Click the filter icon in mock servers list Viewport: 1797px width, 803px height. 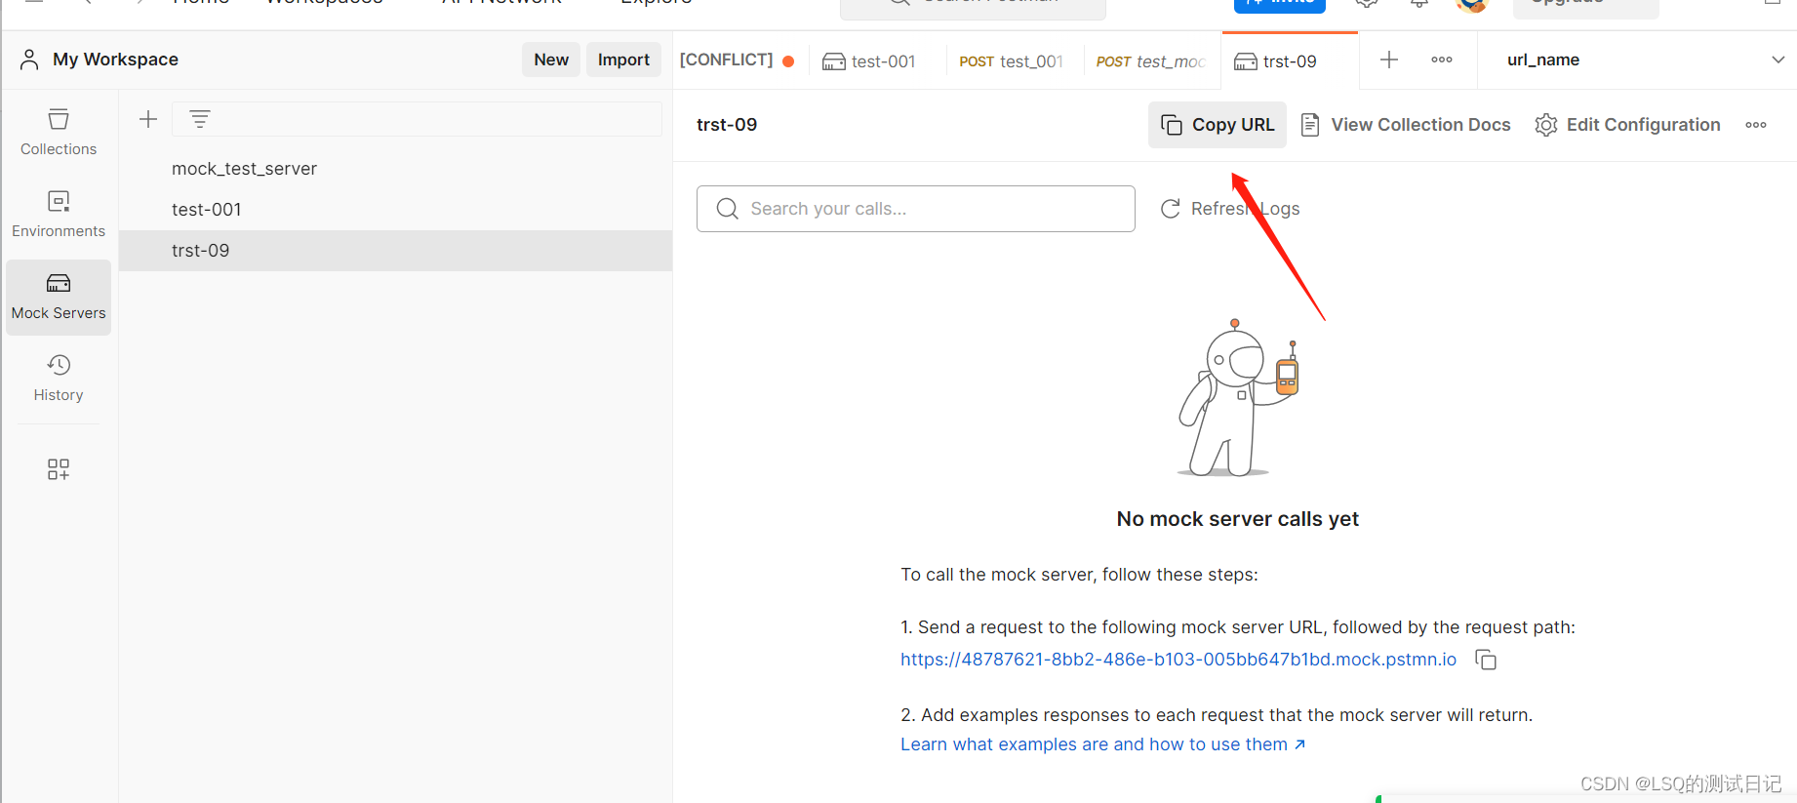[200, 119]
